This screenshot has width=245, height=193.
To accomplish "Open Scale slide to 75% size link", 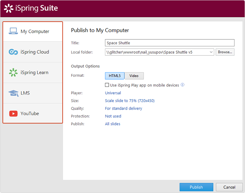I will point(130,101).
